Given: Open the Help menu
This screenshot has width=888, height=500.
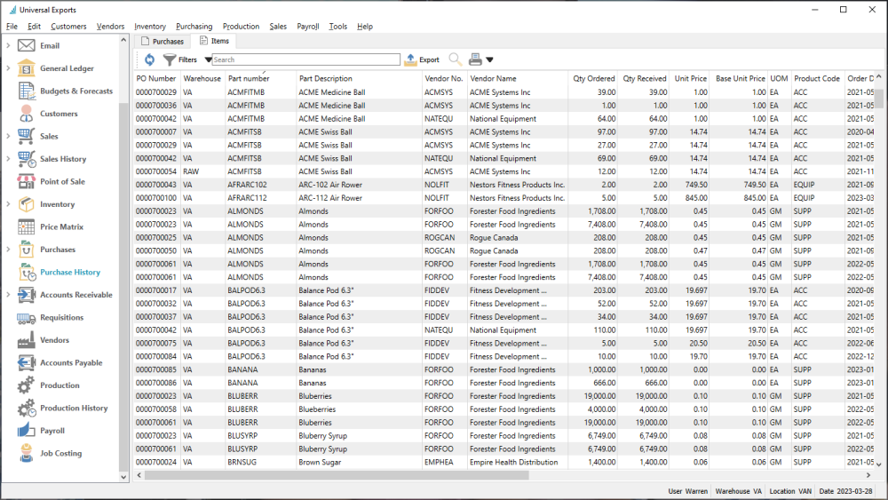Looking at the screenshot, I should tap(365, 26).
